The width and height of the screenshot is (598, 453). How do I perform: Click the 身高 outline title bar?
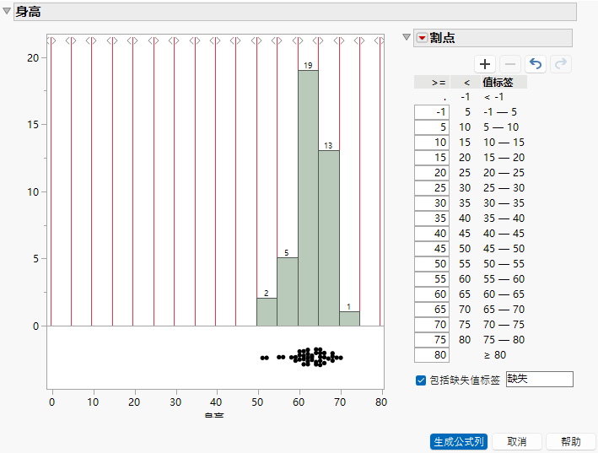tap(295, 12)
